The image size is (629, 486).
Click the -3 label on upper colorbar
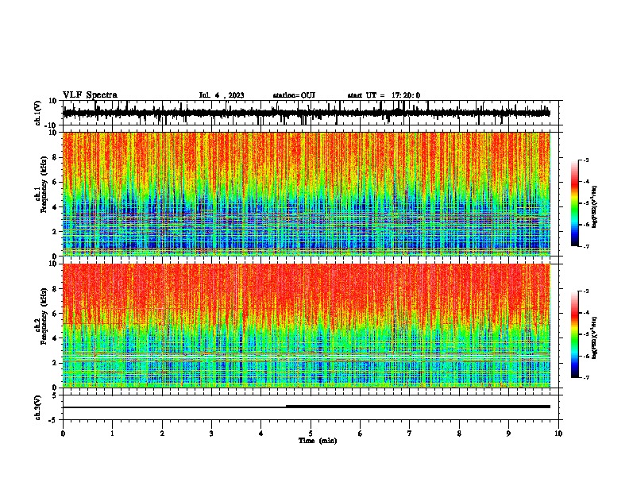[585, 160]
